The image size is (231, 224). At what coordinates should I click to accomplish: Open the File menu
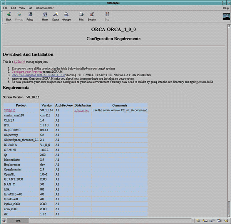[5, 8]
